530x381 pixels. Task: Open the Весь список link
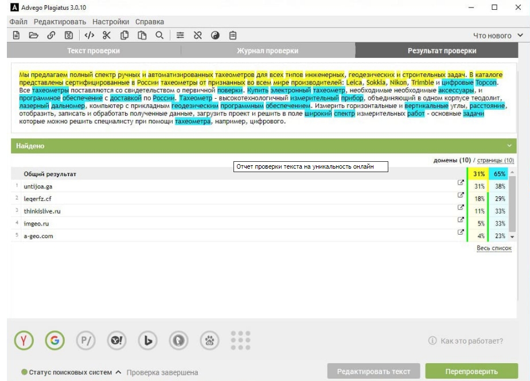coord(494,248)
